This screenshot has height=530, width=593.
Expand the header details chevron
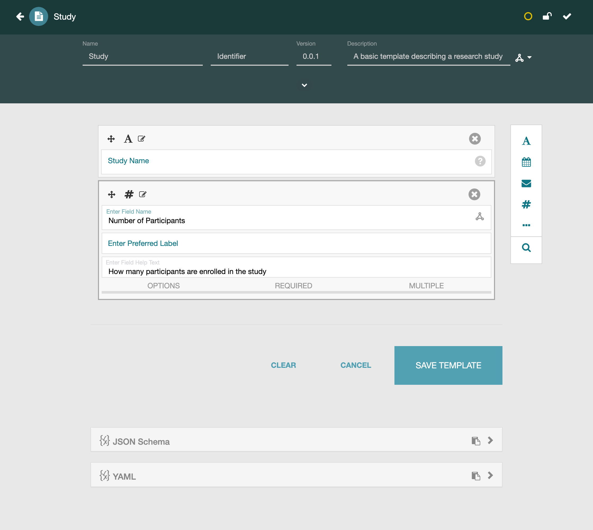[304, 85]
